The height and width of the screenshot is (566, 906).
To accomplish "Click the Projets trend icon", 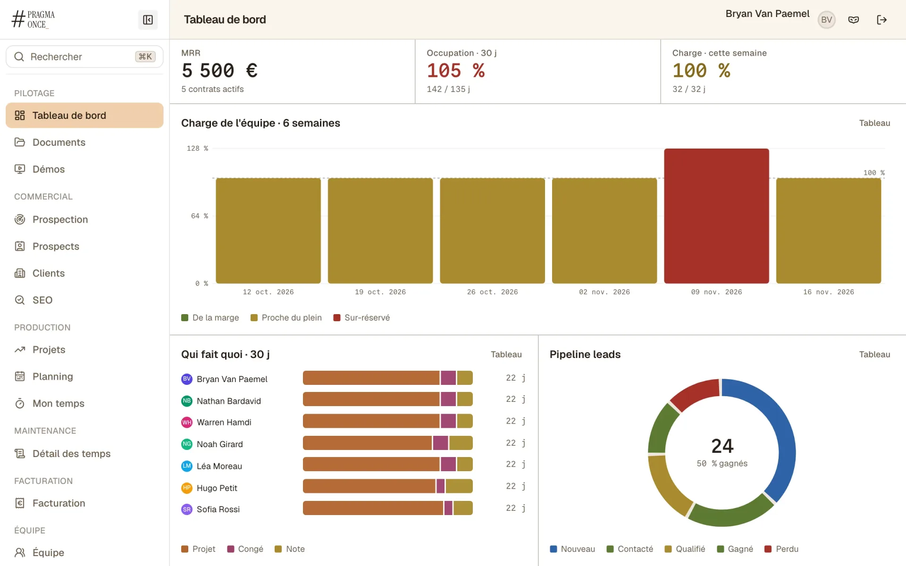I will pos(20,350).
